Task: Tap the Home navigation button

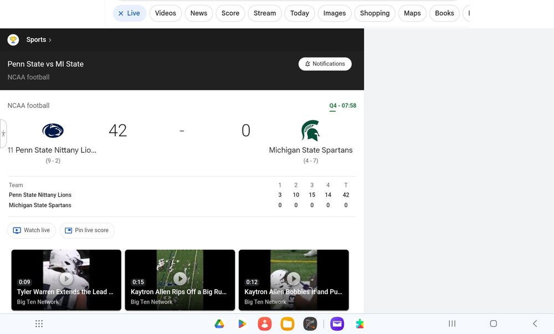Action: point(494,324)
